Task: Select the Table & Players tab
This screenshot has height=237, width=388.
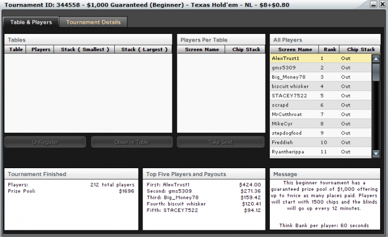Action: (31, 22)
